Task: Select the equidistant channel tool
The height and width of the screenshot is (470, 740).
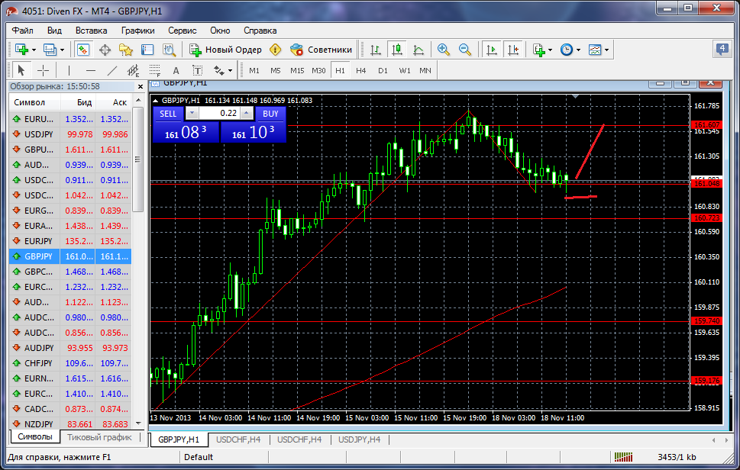Action: (133, 70)
